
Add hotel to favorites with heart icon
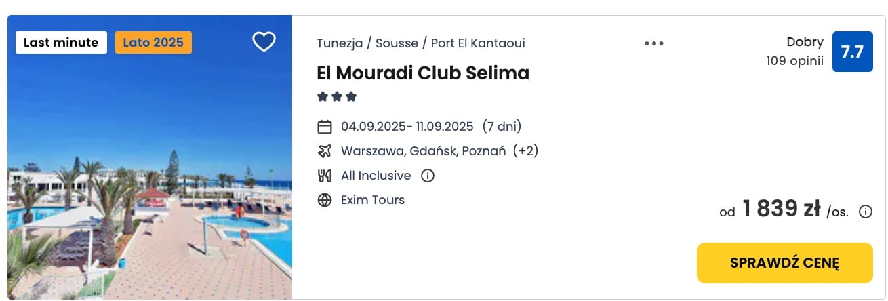[264, 42]
